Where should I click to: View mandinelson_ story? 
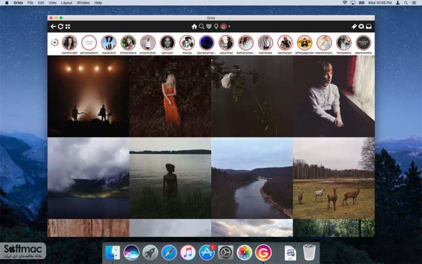pyautogui.click(x=324, y=43)
